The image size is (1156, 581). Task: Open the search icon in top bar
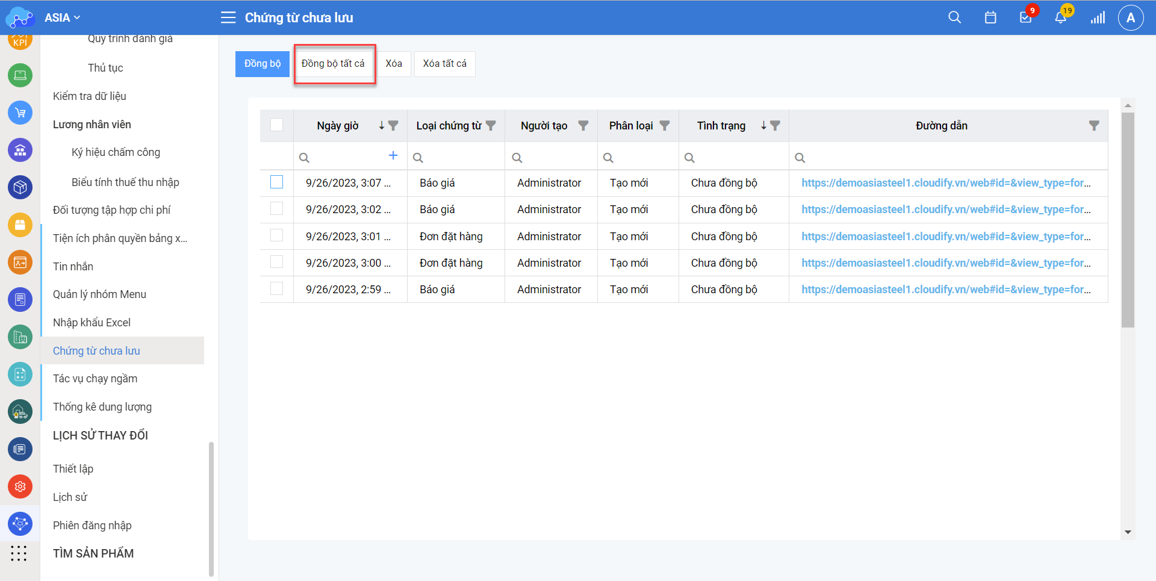coord(954,17)
